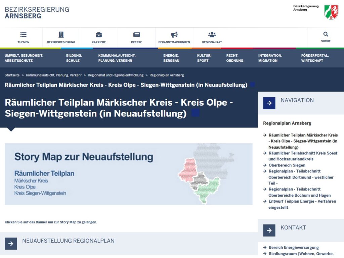Click the Regionalrat people icon
The image size is (344, 258).
click(x=212, y=35)
